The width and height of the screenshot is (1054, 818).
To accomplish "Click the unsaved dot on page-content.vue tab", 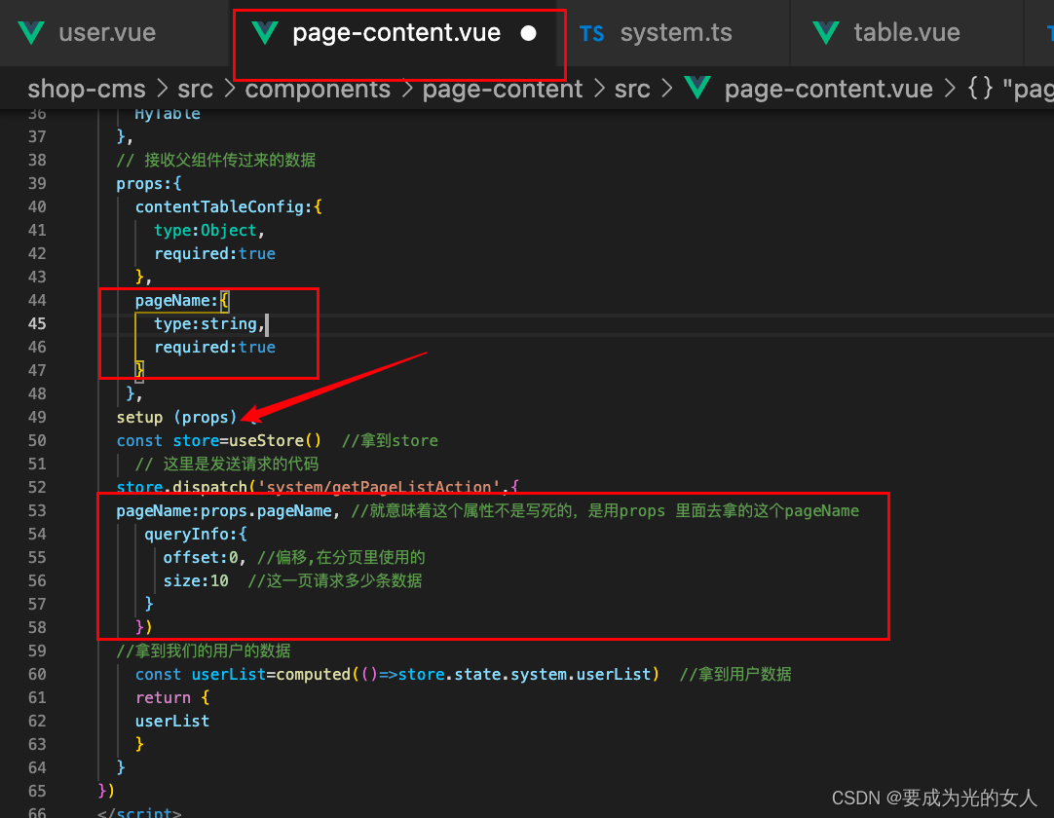I will click(x=528, y=33).
